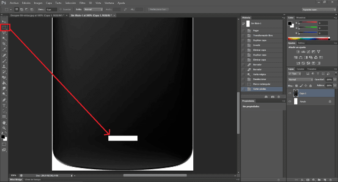Hide the Capa 1 layer
Image resolution: width=338 pixels, height=182 pixels.
(290, 94)
